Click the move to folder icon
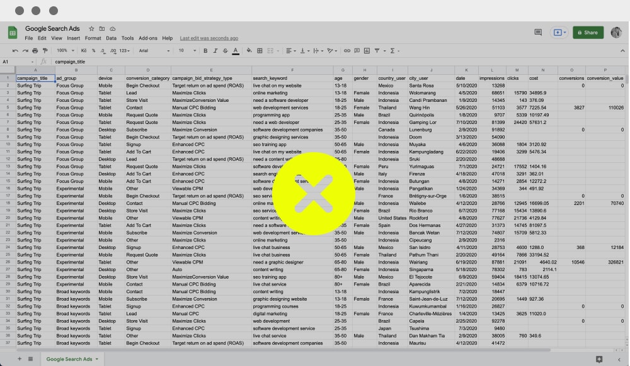Image resolution: width=630 pixels, height=366 pixels. [x=102, y=29]
